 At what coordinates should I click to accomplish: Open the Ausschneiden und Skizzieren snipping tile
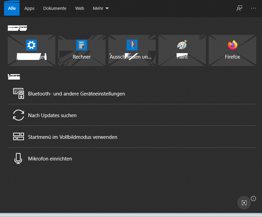(132, 50)
